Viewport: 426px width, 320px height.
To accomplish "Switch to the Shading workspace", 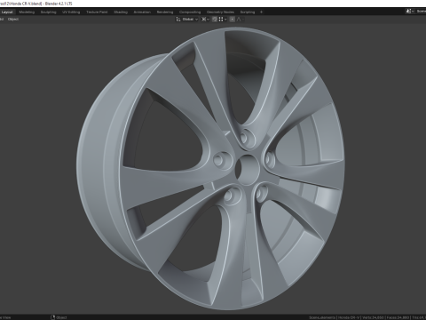I will (121, 12).
